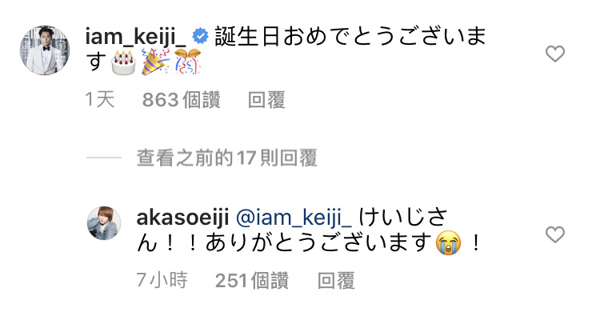Click the 7小時 timestamp on the reply

(x=162, y=280)
